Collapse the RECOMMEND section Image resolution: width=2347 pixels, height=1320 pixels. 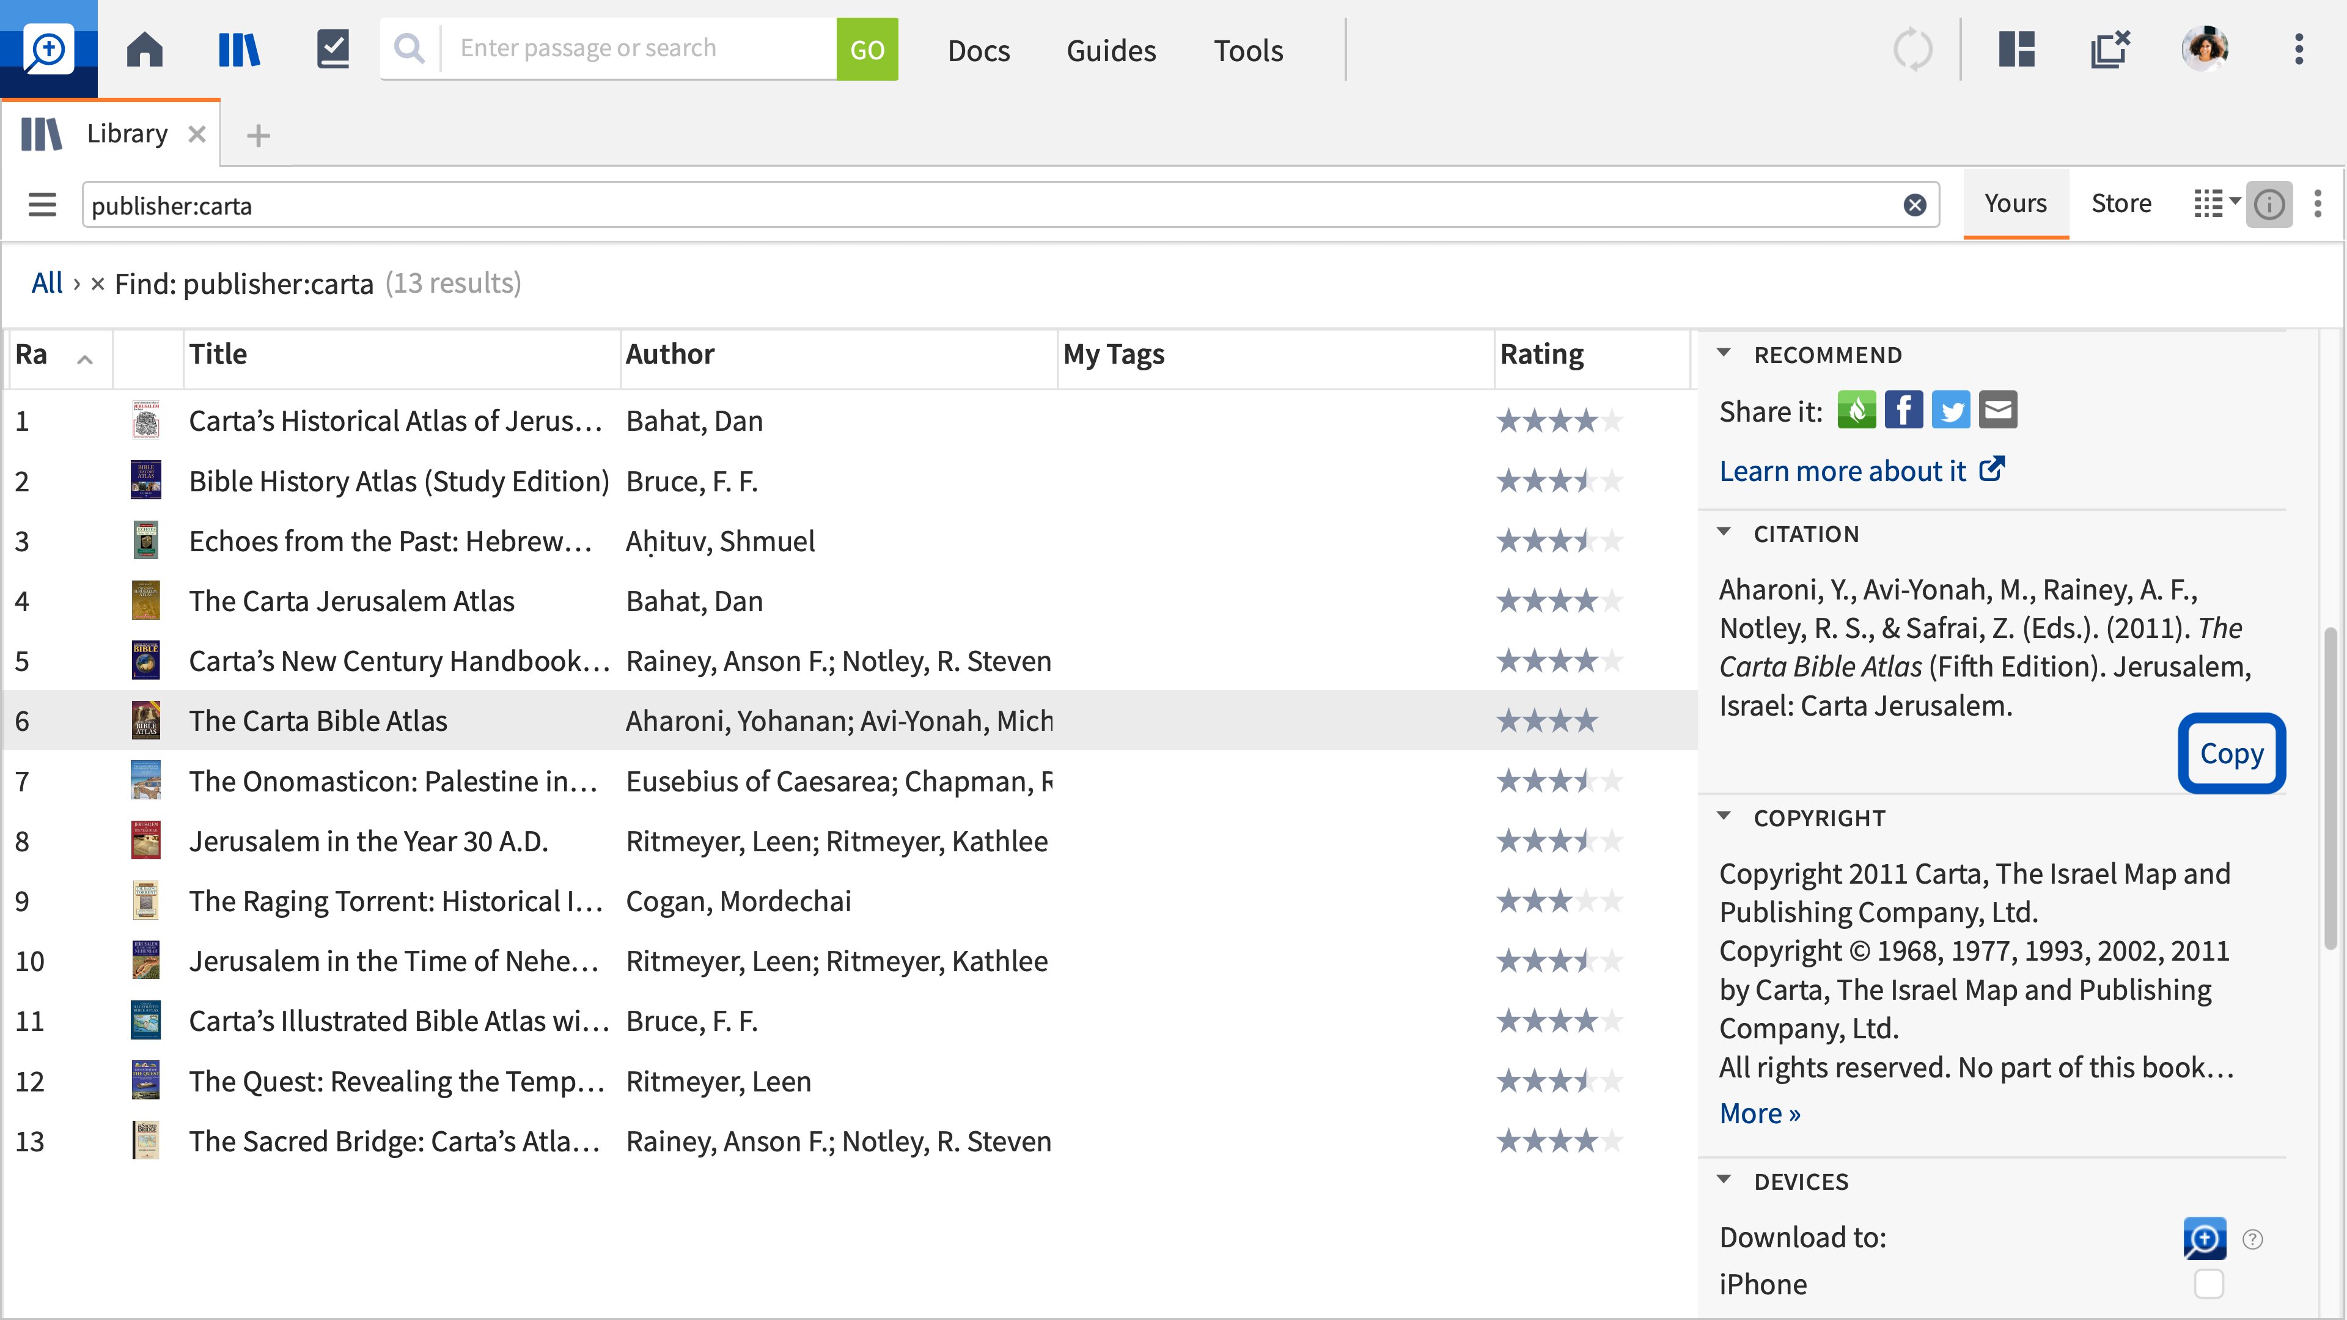1724,353
